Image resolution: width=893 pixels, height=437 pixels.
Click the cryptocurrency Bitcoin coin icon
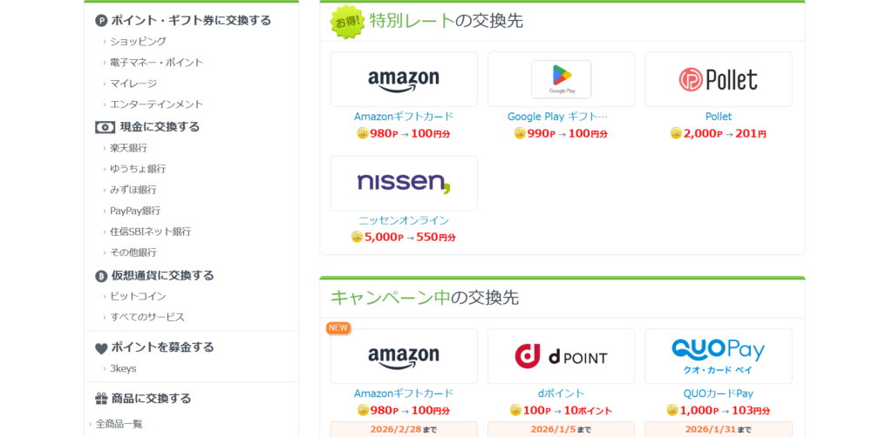point(101,276)
